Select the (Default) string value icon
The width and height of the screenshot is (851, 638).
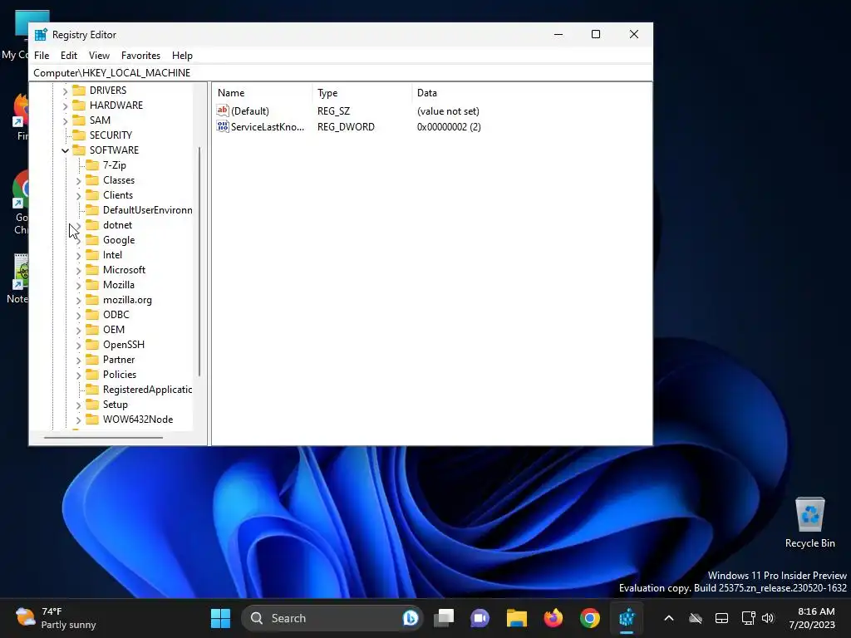[x=223, y=110]
